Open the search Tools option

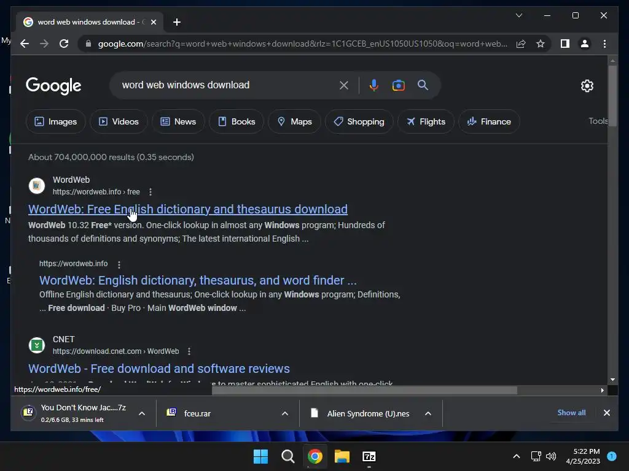coord(598,121)
